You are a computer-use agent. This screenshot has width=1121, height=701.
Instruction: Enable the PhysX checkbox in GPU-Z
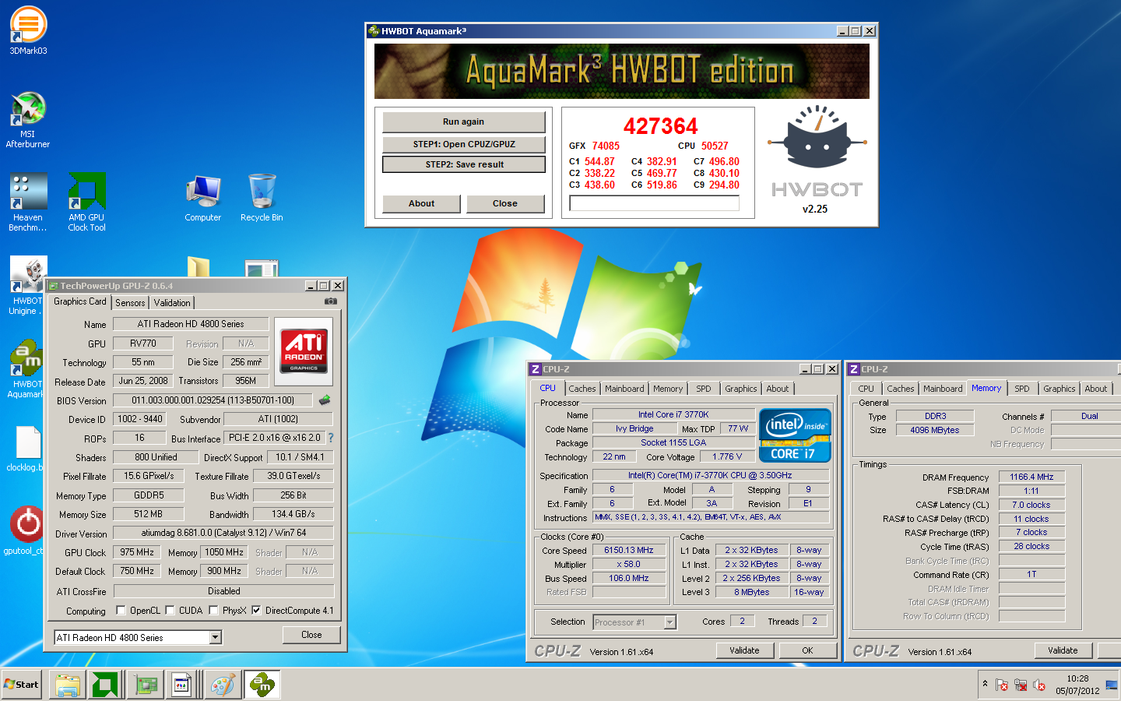(213, 611)
